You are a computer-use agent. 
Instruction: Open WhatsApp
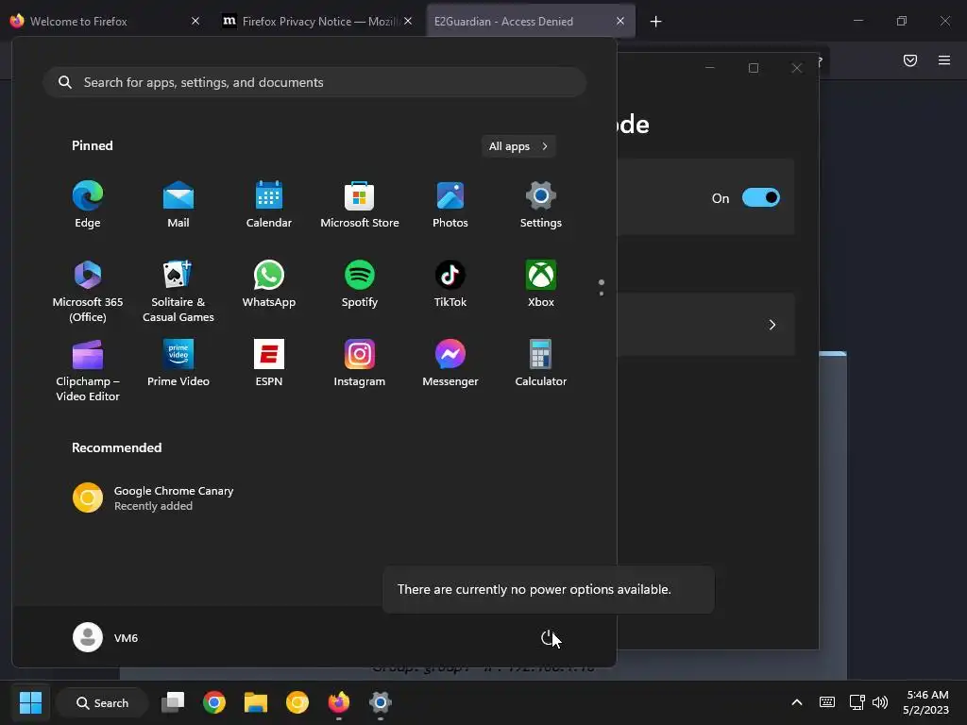coord(269,283)
